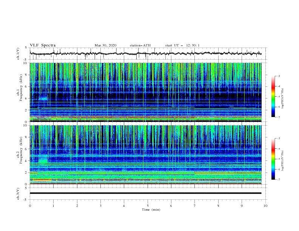Click the "start UT = 12:30: 1" text
The image size is (299, 231).
pos(182,45)
